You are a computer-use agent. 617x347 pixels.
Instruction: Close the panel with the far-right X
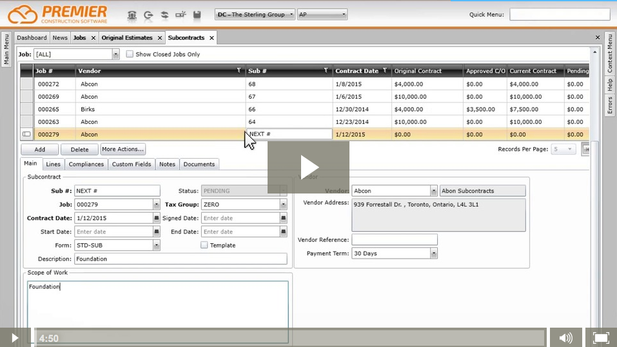[x=598, y=37]
